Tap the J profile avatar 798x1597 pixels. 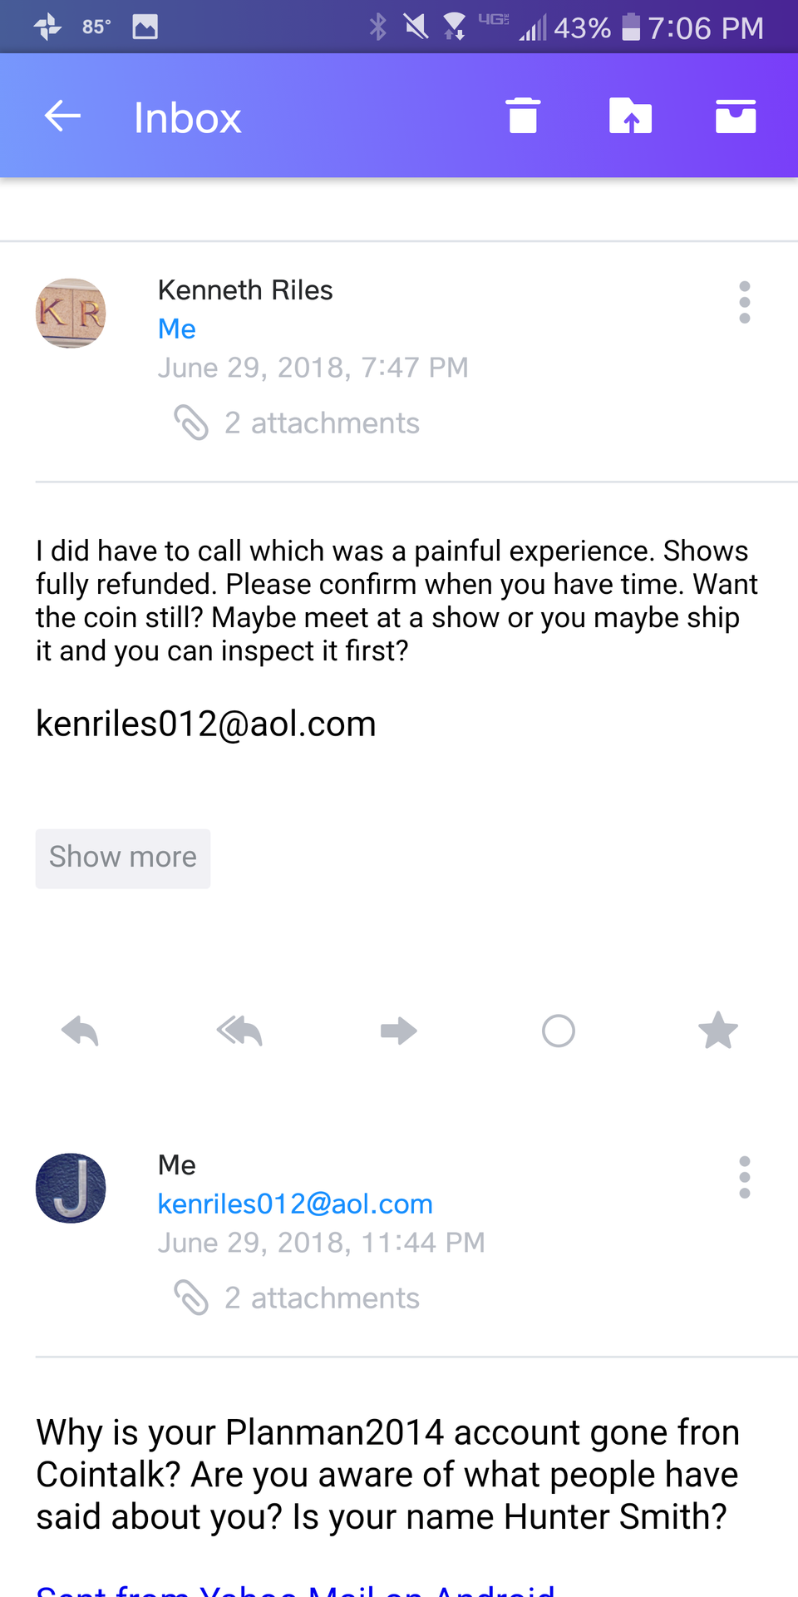pyautogui.click(x=71, y=1188)
